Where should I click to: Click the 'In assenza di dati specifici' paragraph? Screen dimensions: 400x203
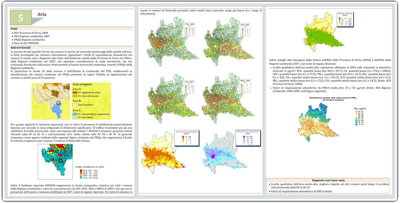(x=72, y=60)
